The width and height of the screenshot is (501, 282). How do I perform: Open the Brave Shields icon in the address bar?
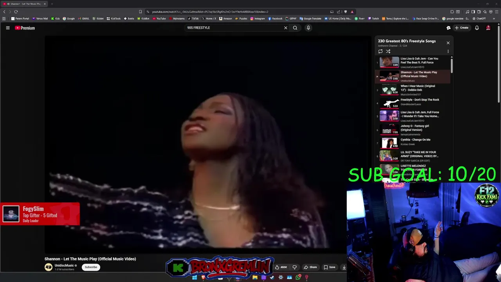pos(345,12)
